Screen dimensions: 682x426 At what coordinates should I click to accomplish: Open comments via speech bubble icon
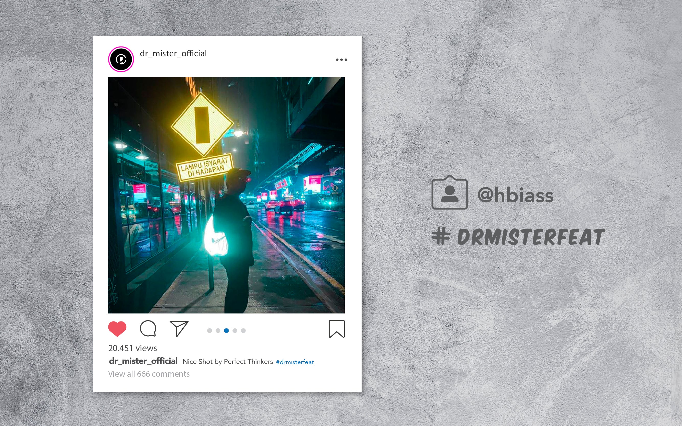point(148,329)
